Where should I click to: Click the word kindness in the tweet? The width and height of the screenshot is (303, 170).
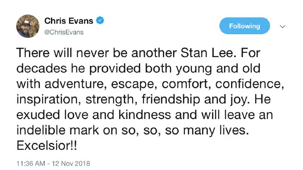pyautogui.click(x=144, y=115)
